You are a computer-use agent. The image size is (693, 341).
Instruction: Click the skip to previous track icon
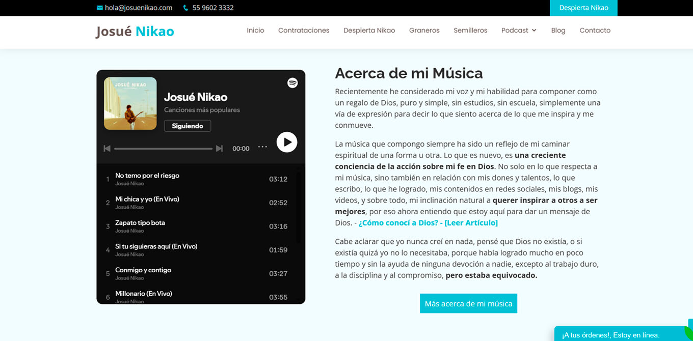tap(107, 148)
